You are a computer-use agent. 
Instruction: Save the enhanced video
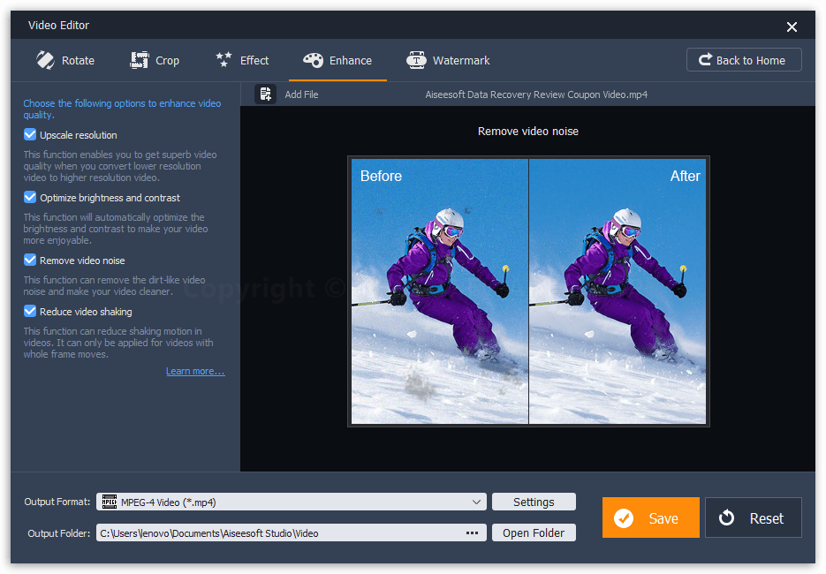[x=650, y=517]
